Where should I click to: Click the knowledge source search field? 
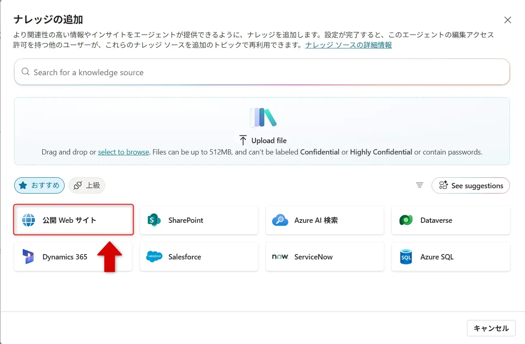point(262,72)
